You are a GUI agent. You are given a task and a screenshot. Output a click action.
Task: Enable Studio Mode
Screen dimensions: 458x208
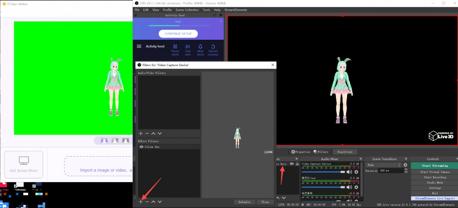click(434, 183)
